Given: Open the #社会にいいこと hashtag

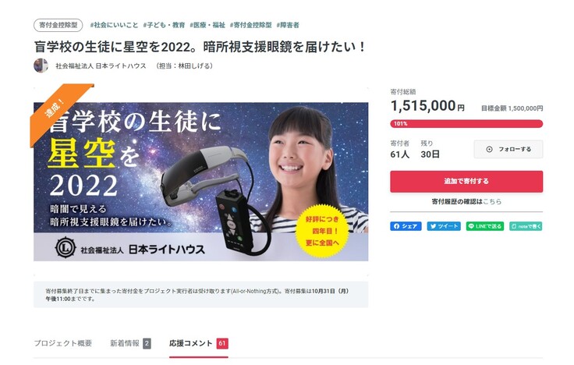Looking at the screenshot, I should coord(114,25).
